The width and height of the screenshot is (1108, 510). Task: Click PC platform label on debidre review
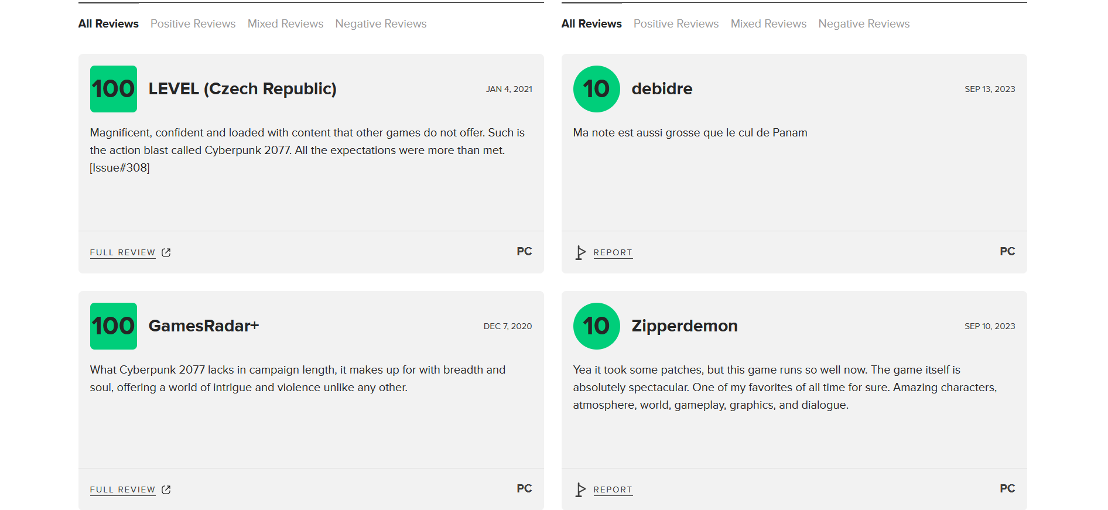(x=1007, y=251)
